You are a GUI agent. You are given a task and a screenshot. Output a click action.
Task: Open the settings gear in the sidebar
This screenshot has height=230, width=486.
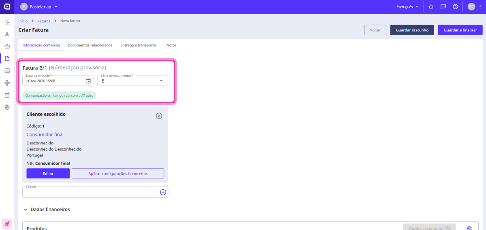[7, 107]
